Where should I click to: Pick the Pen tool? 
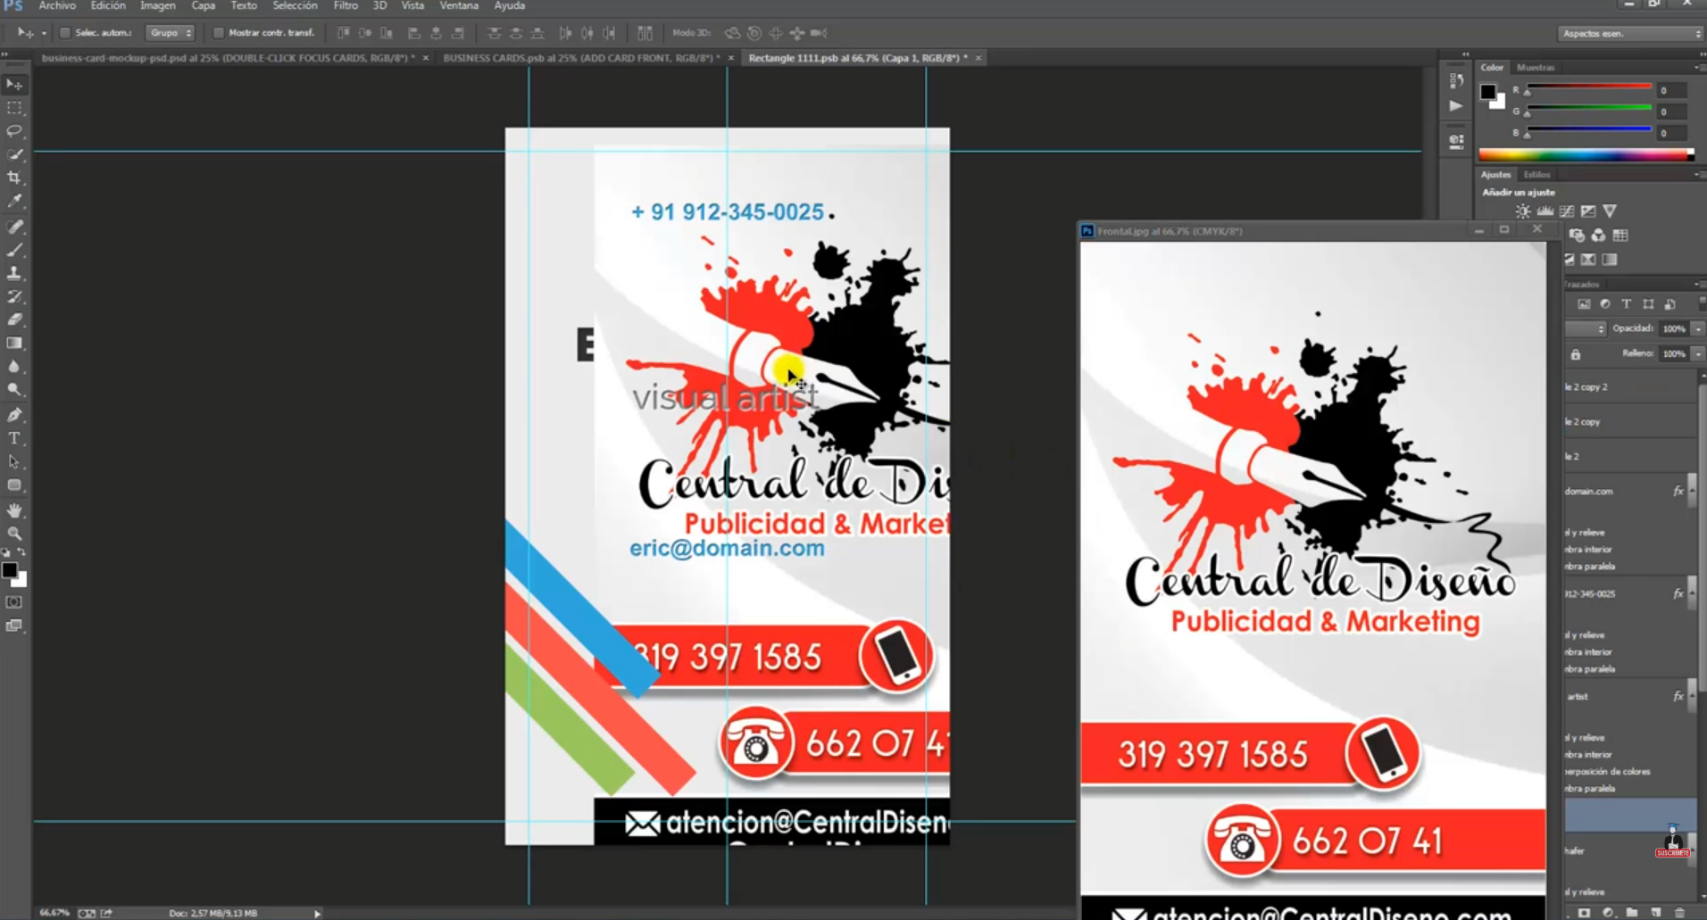point(14,415)
